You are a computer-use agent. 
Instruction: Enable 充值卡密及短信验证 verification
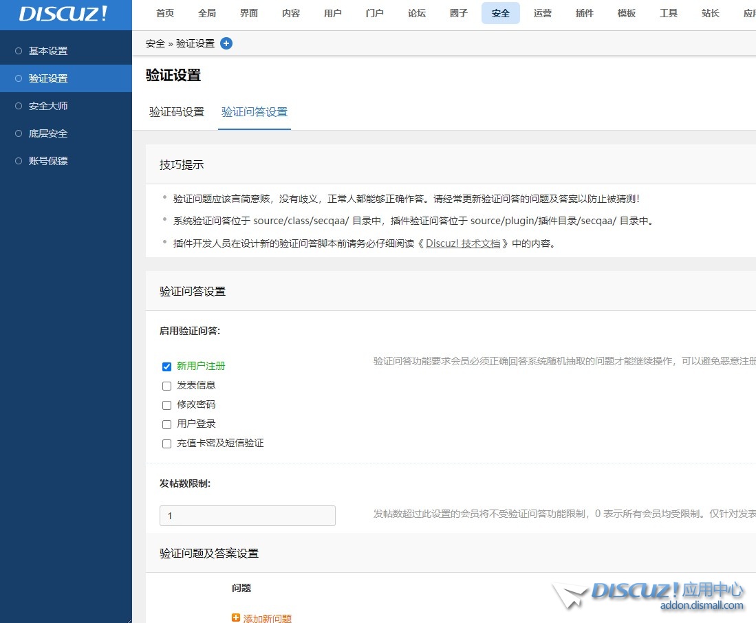point(166,443)
